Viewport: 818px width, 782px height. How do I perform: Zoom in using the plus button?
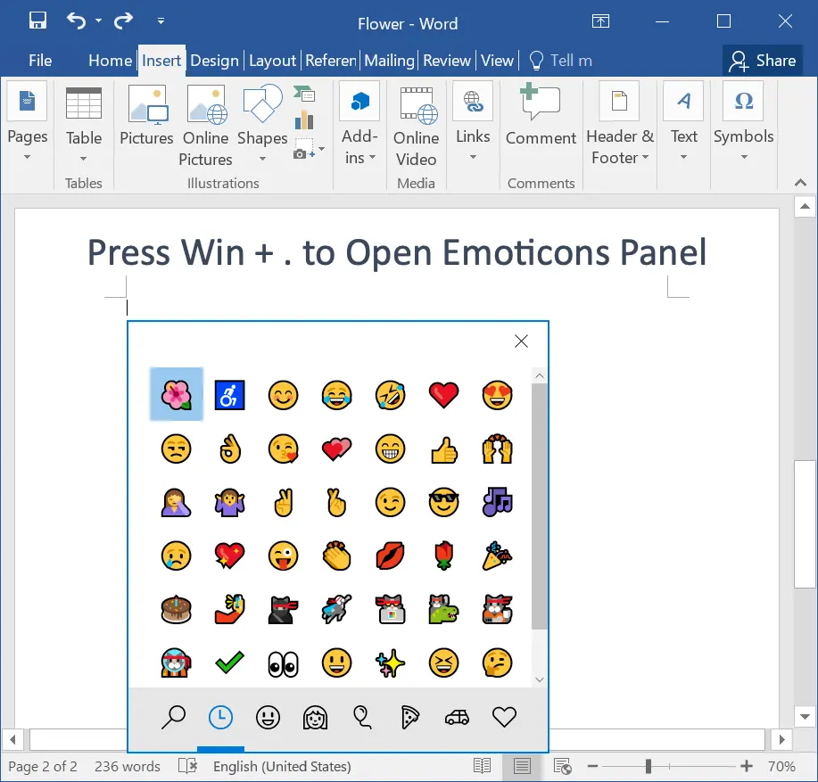tap(747, 766)
